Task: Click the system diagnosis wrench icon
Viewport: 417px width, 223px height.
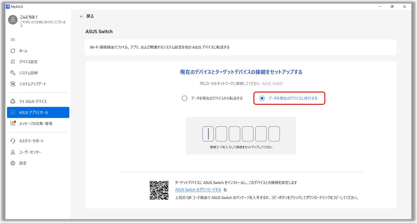Action: pyautogui.click(x=13, y=73)
